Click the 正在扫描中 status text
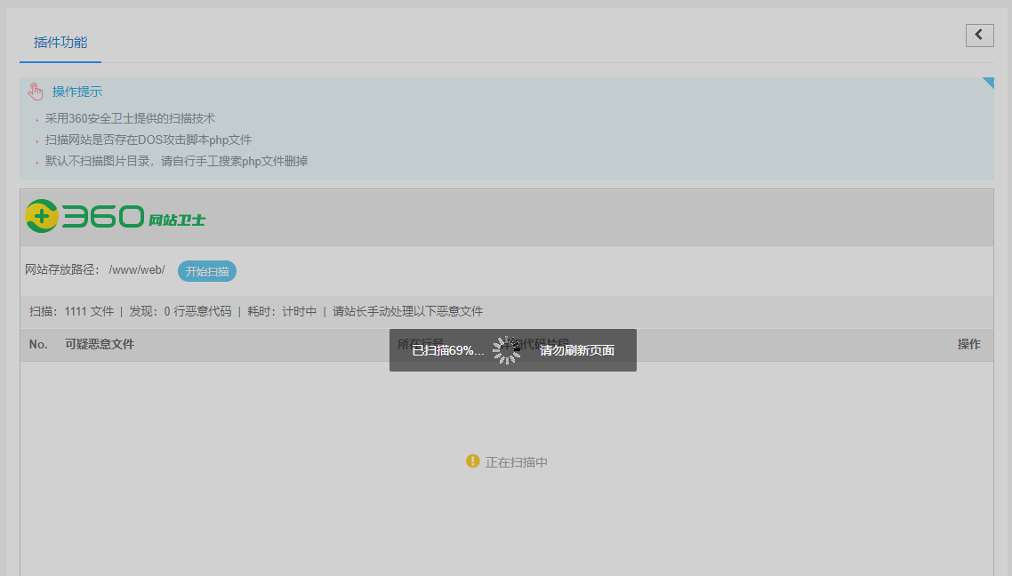 point(517,462)
